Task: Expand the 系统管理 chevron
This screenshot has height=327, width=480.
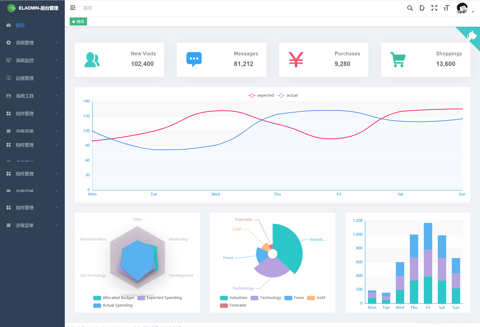Action: [57, 42]
